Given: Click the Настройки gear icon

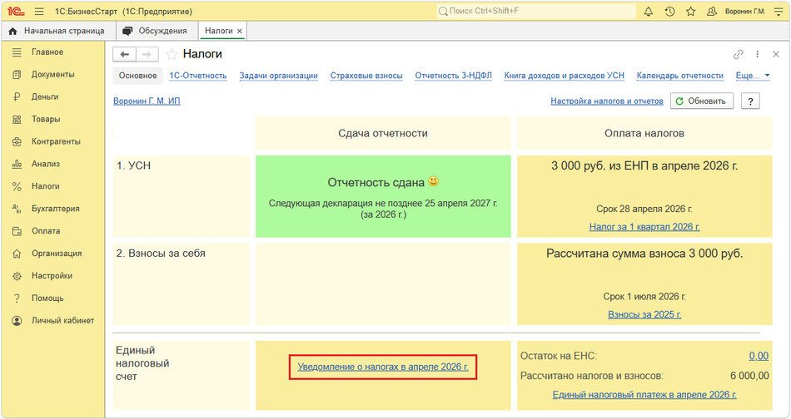Looking at the screenshot, I should pos(17,276).
